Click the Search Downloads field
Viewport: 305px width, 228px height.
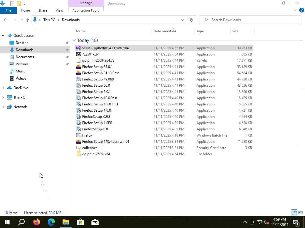coord(250,20)
